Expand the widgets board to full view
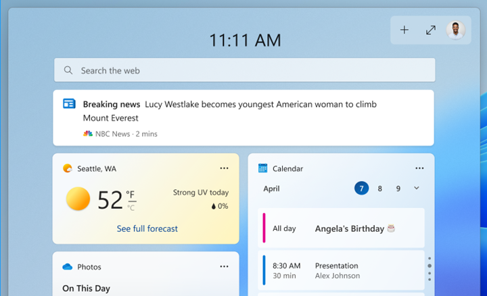Image resolution: width=487 pixels, height=296 pixels. [430, 30]
